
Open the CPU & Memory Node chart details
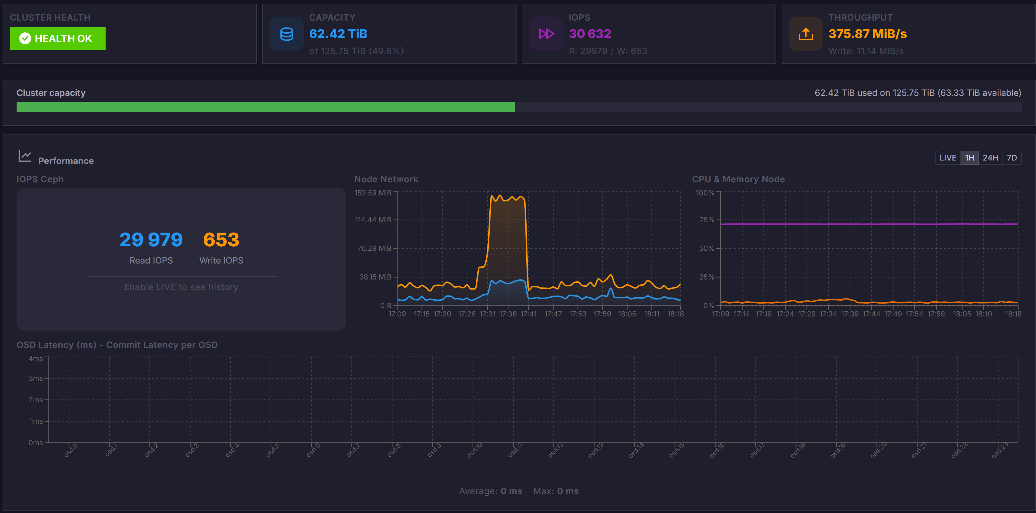(x=738, y=179)
